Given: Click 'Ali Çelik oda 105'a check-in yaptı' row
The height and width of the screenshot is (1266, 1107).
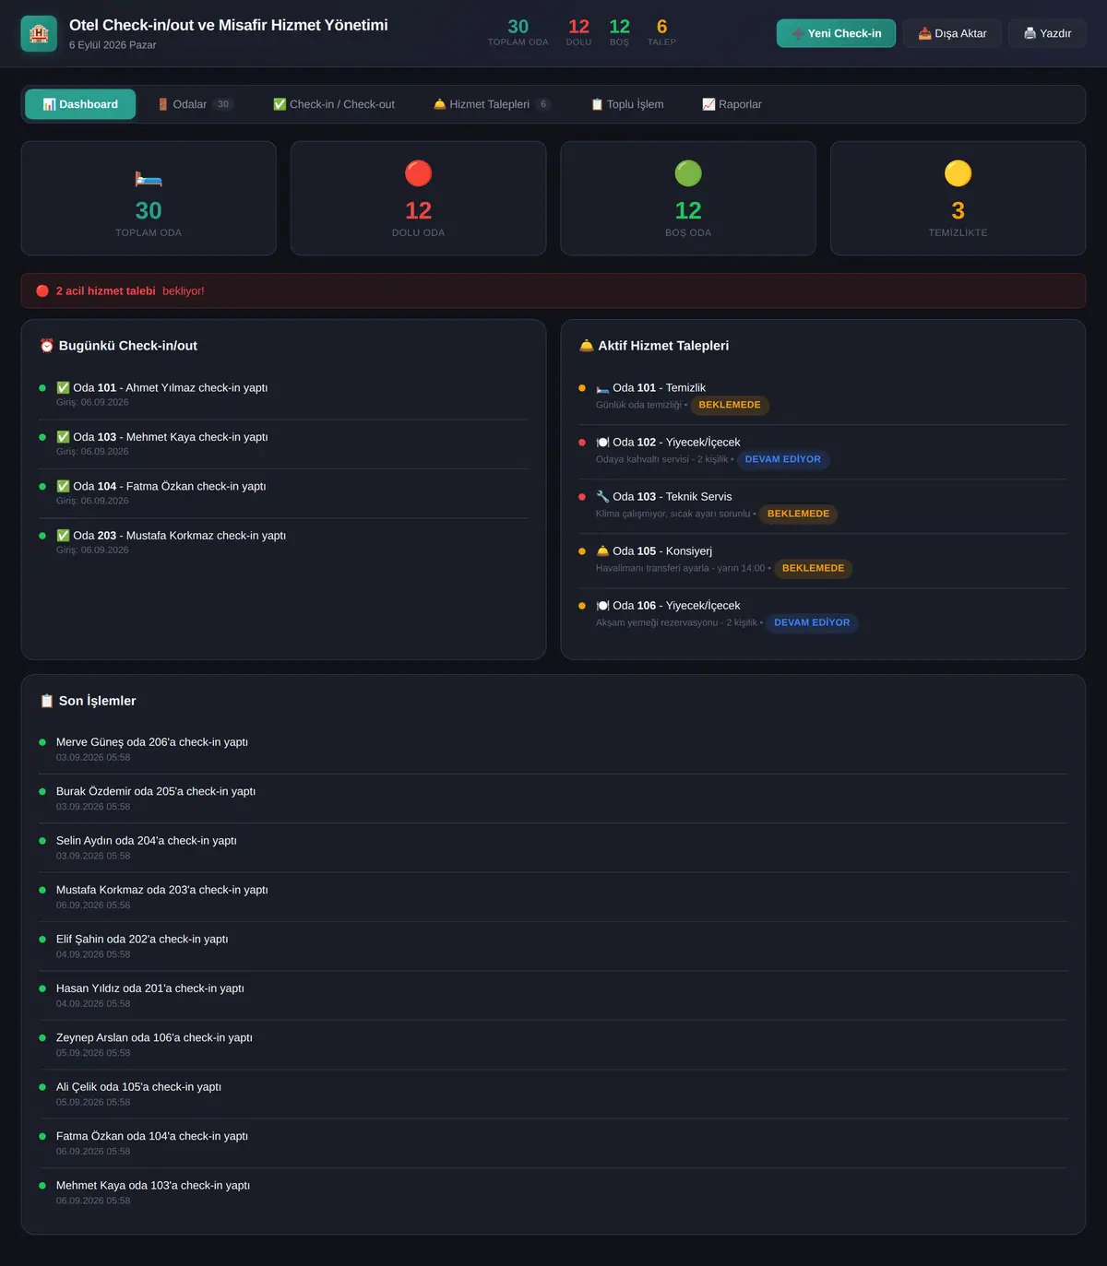Looking at the screenshot, I should pyautogui.click(x=553, y=1094).
